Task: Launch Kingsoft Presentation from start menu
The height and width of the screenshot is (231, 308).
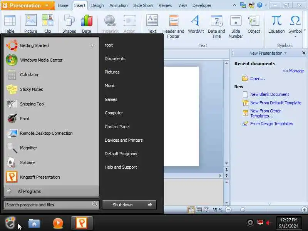Action: [x=52, y=177]
